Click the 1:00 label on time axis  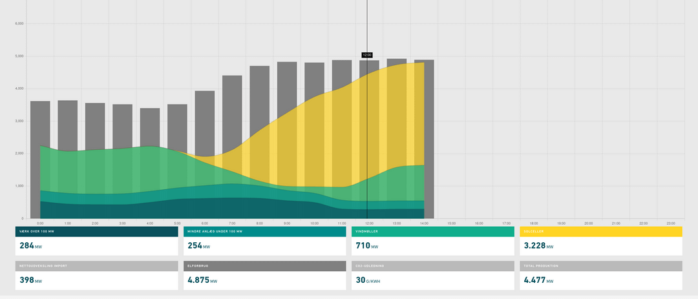coord(68,223)
